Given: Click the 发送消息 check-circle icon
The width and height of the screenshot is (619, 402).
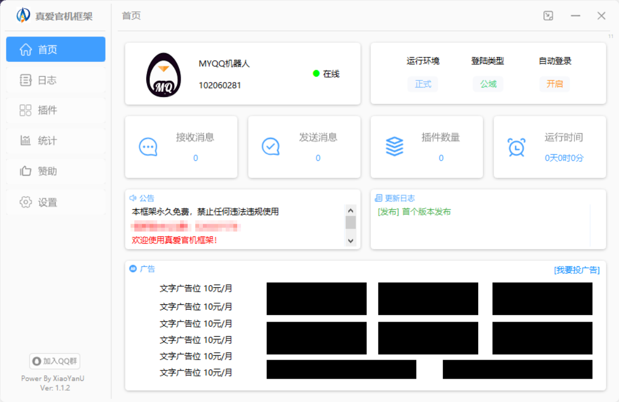Looking at the screenshot, I should [x=270, y=147].
